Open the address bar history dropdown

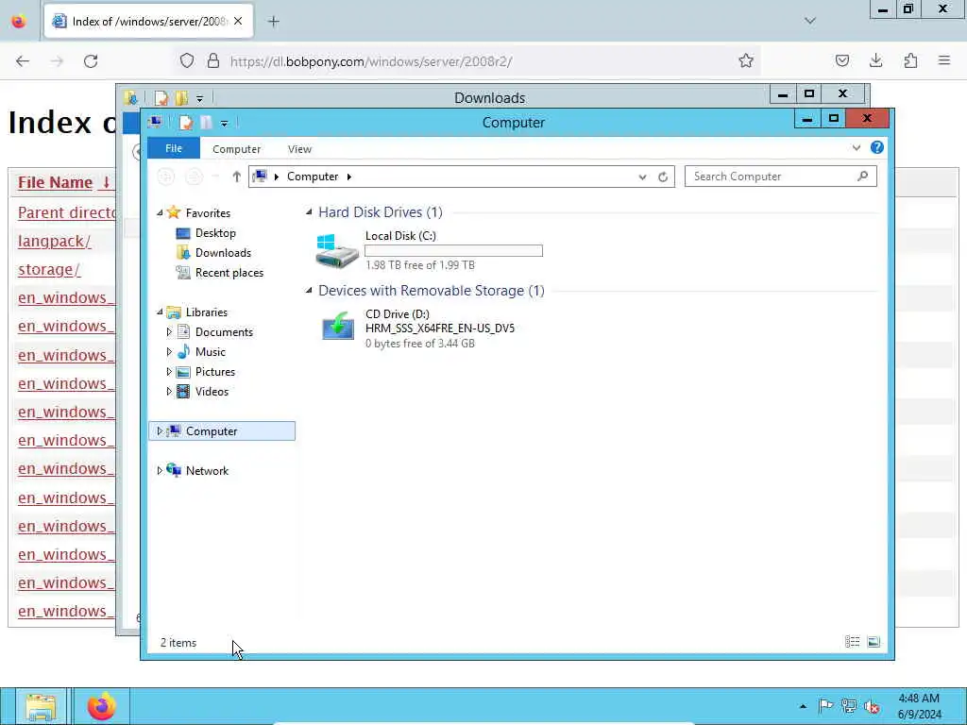(642, 177)
